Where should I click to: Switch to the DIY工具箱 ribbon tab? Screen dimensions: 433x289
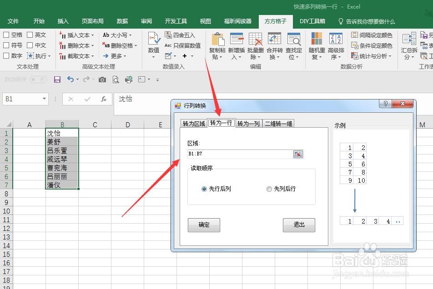[x=312, y=21]
